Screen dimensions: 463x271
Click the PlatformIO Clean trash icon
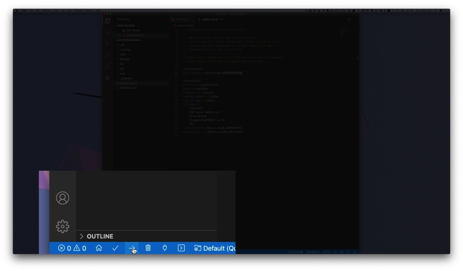click(x=148, y=248)
